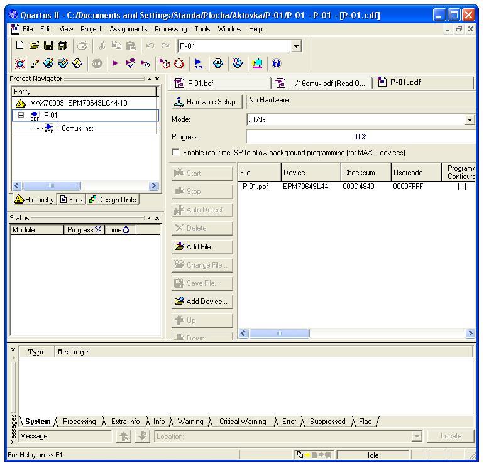484x468 pixels.
Task: Click the Auto Detect button
Action: (202, 210)
